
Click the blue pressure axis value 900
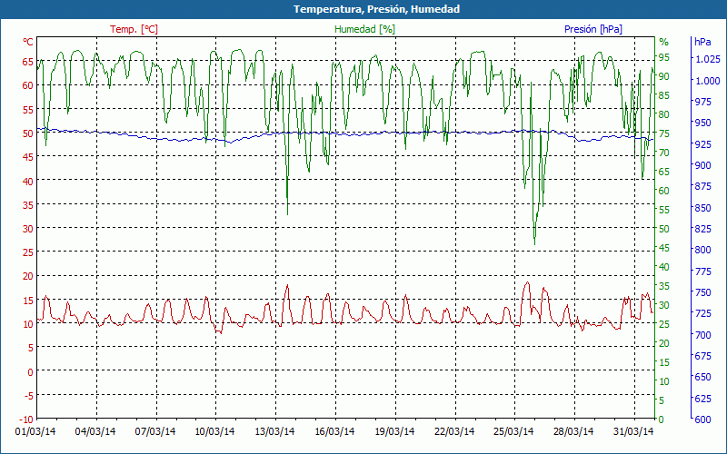coord(702,165)
